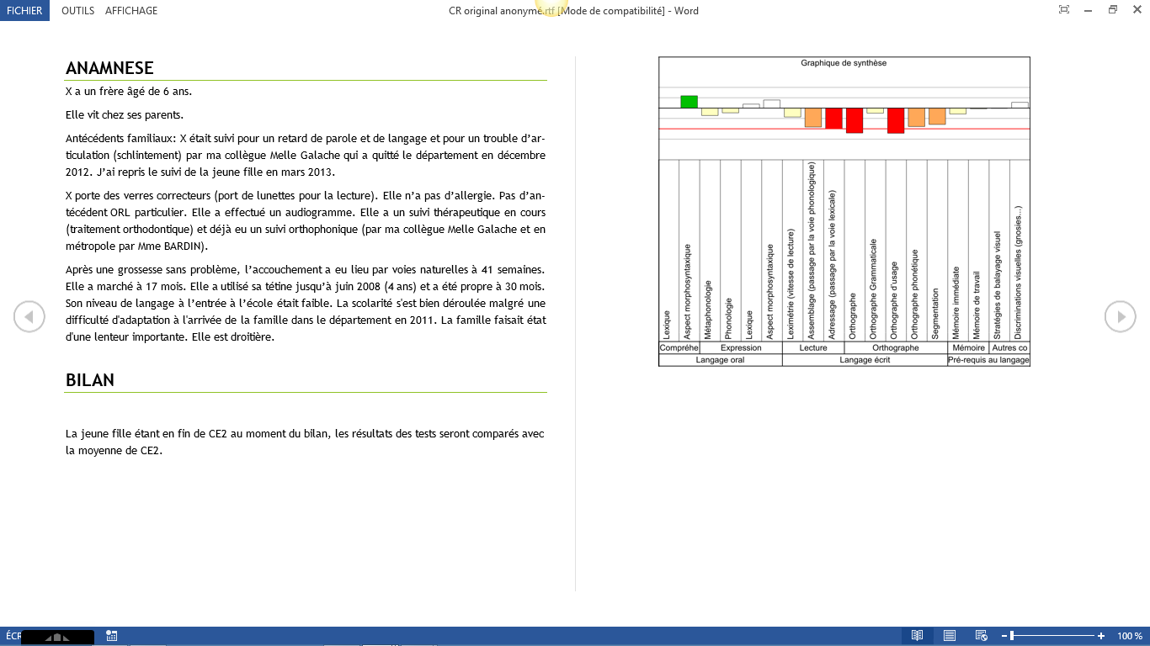Click the macro recording icon in status bar
This screenshot has height=646, width=1150.
tap(112, 636)
